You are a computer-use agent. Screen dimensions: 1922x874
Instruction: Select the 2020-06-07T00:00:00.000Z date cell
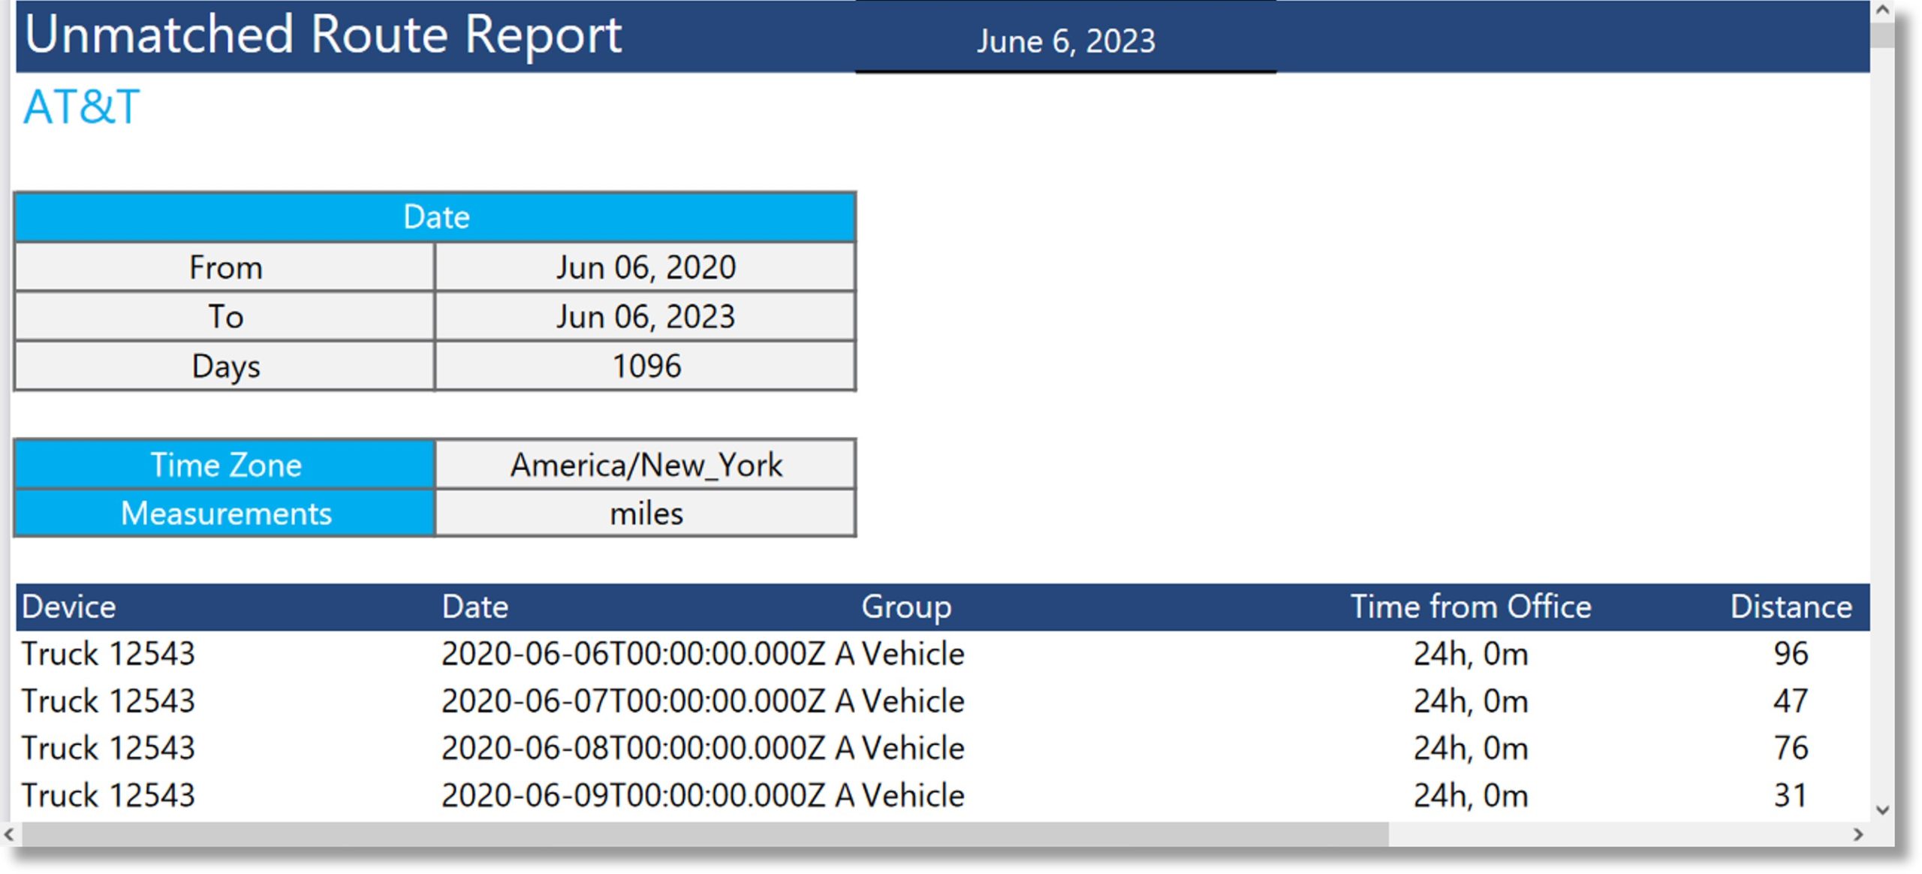tap(633, 701)
